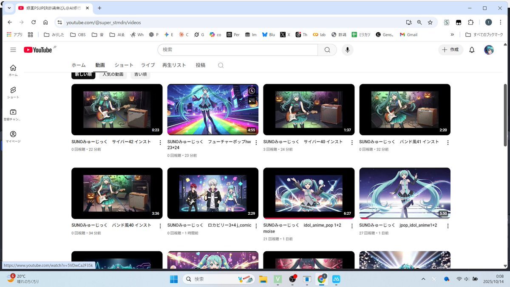Open options menu for バンド風41 インスト video

pyautogui.click(x=448, y=142)
